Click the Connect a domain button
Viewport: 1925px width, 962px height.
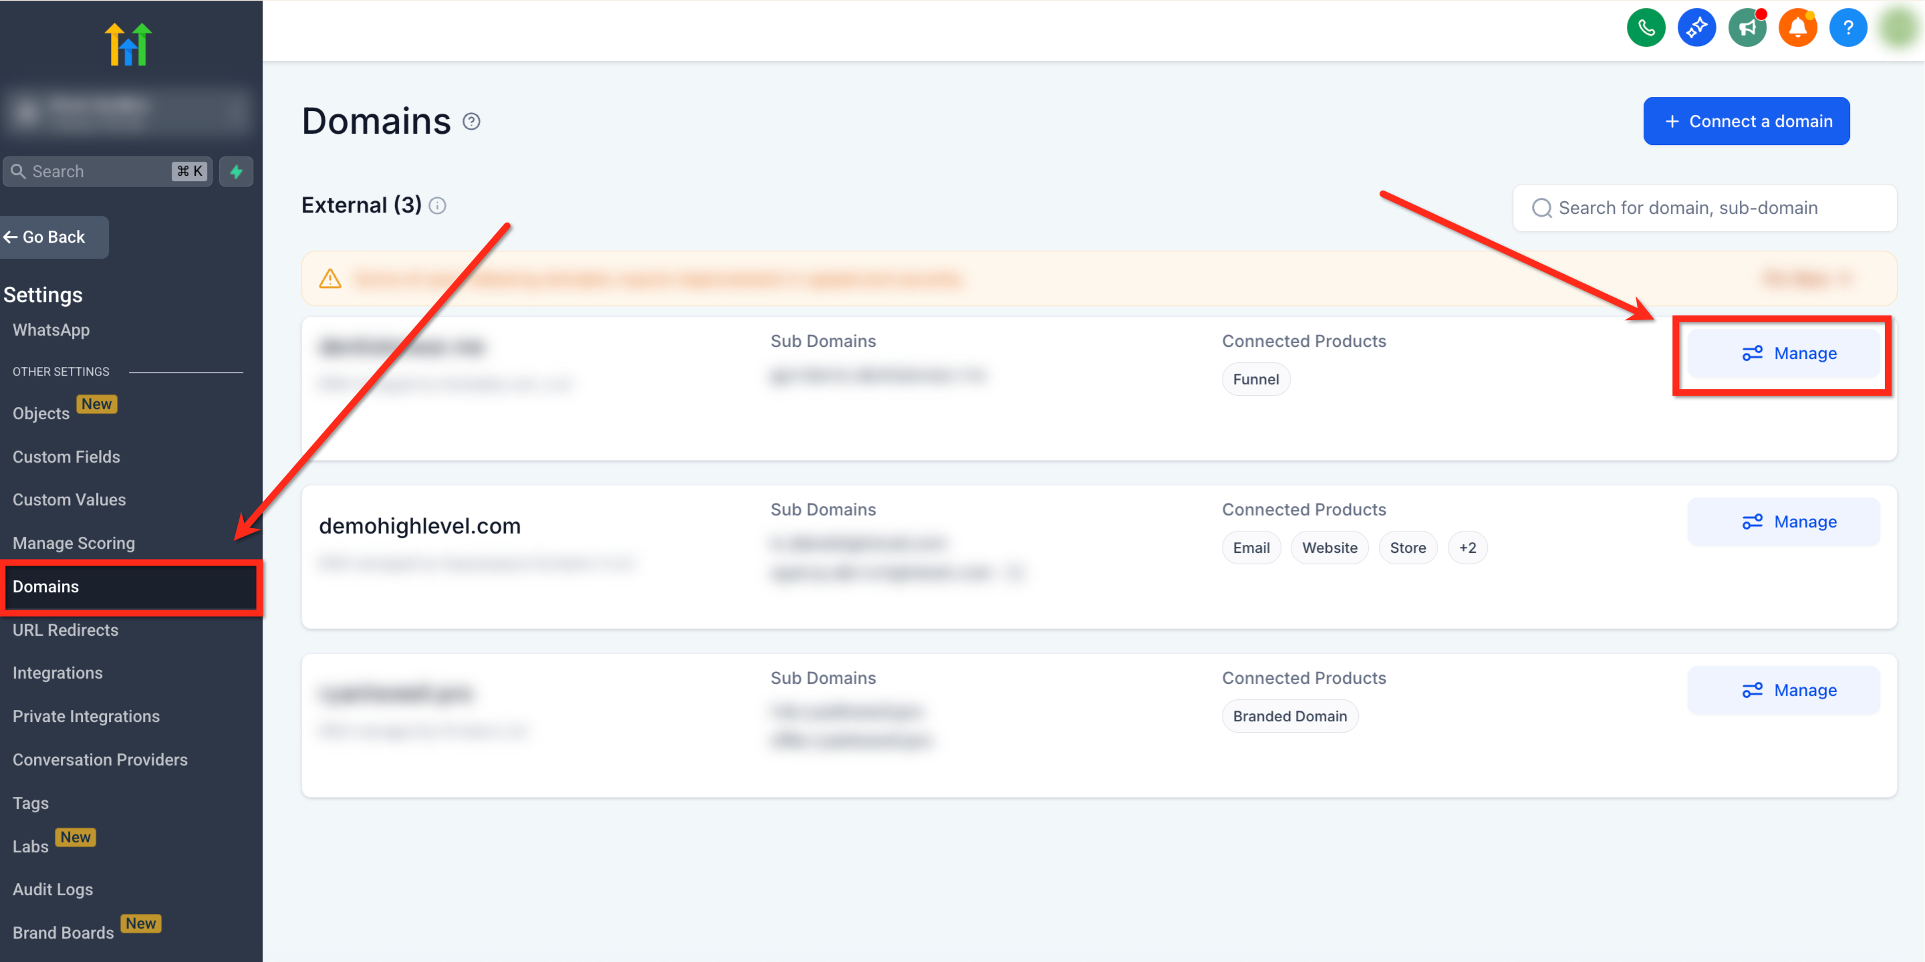click(1747, 121)
